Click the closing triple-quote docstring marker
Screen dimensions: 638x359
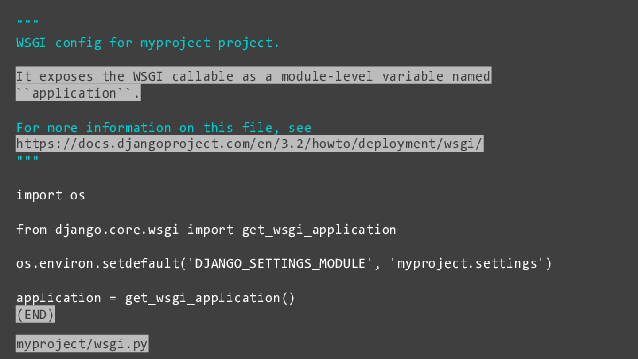point(27,159)
